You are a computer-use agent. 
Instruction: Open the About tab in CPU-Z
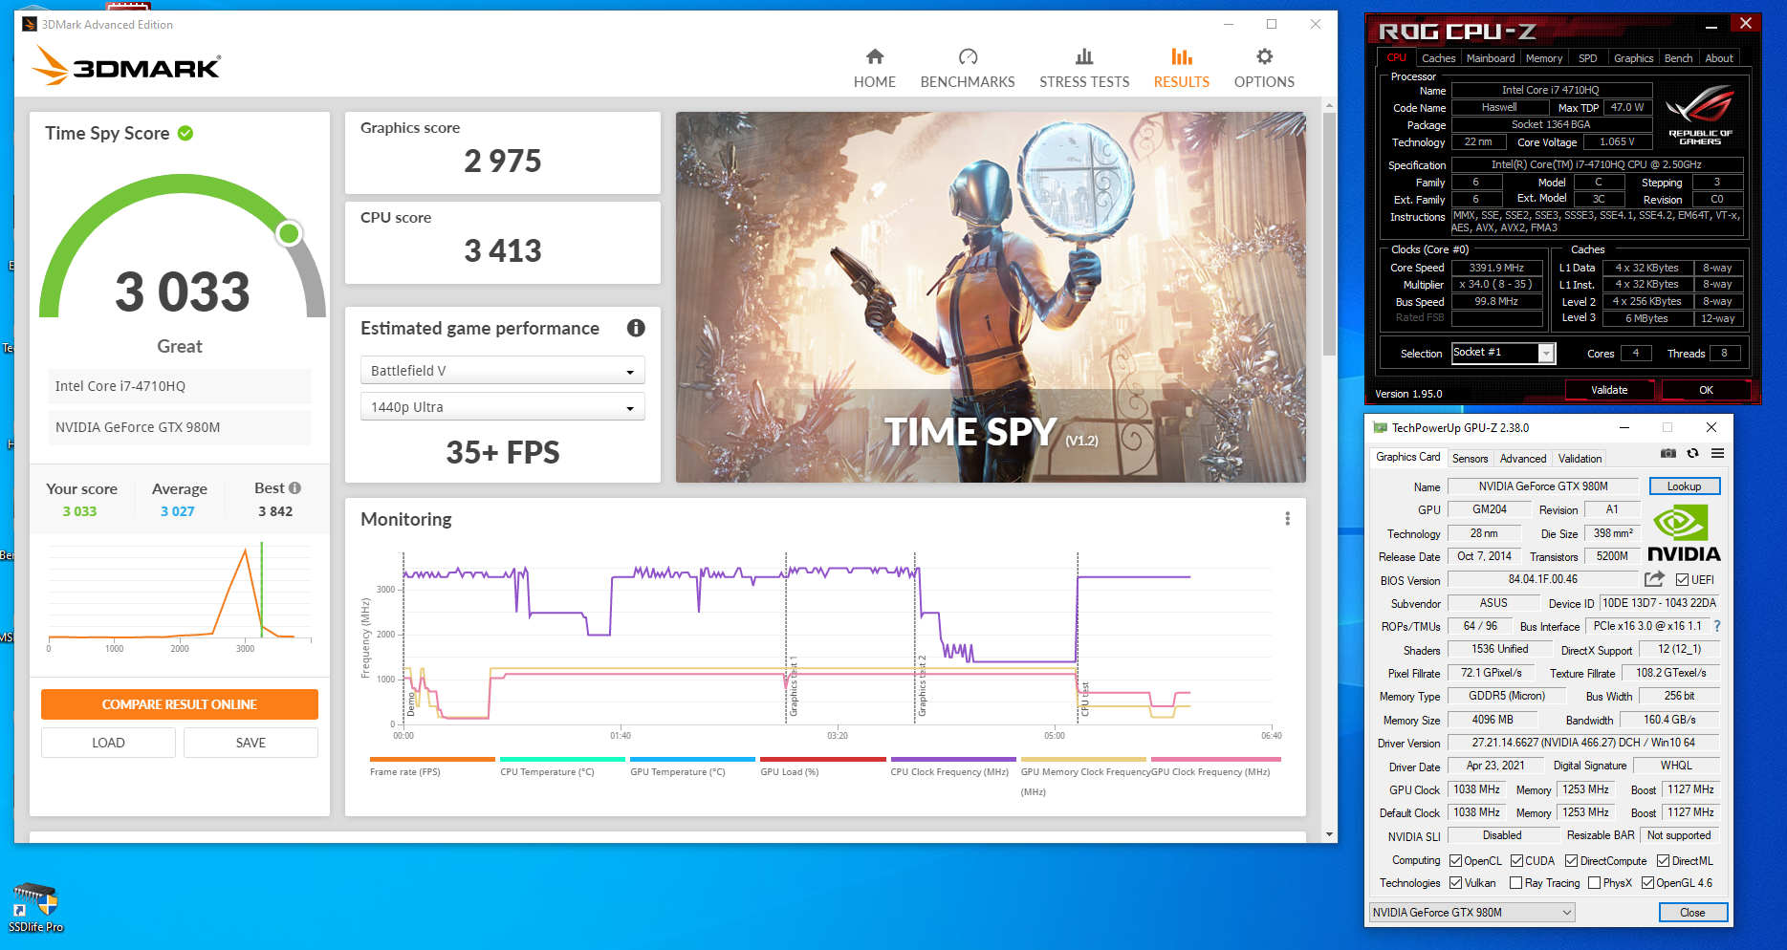click(1719, 58)
